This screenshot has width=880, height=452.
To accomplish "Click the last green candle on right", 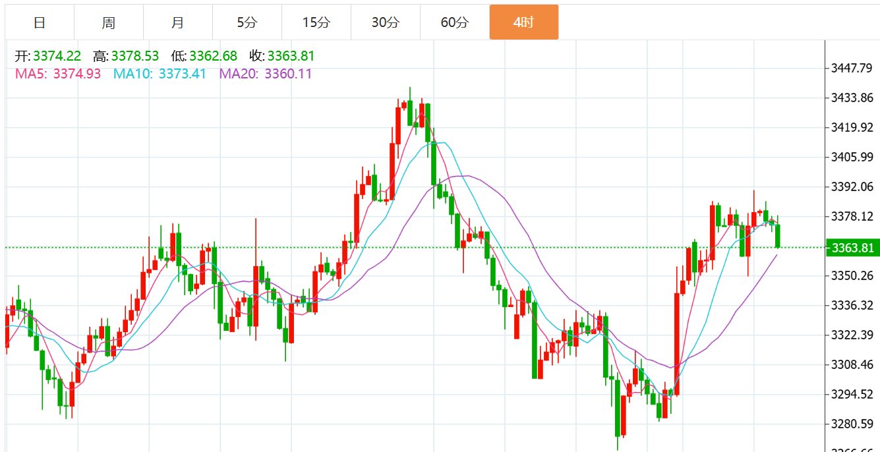I will [778, 235].
